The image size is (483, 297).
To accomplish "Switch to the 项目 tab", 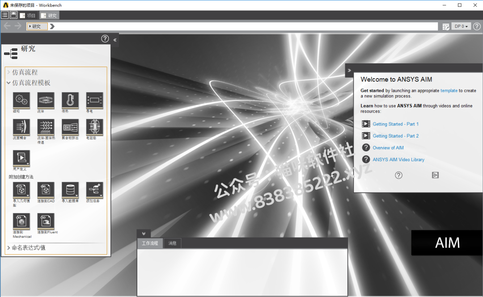I will pyautogui.click(x=28, y=15).
